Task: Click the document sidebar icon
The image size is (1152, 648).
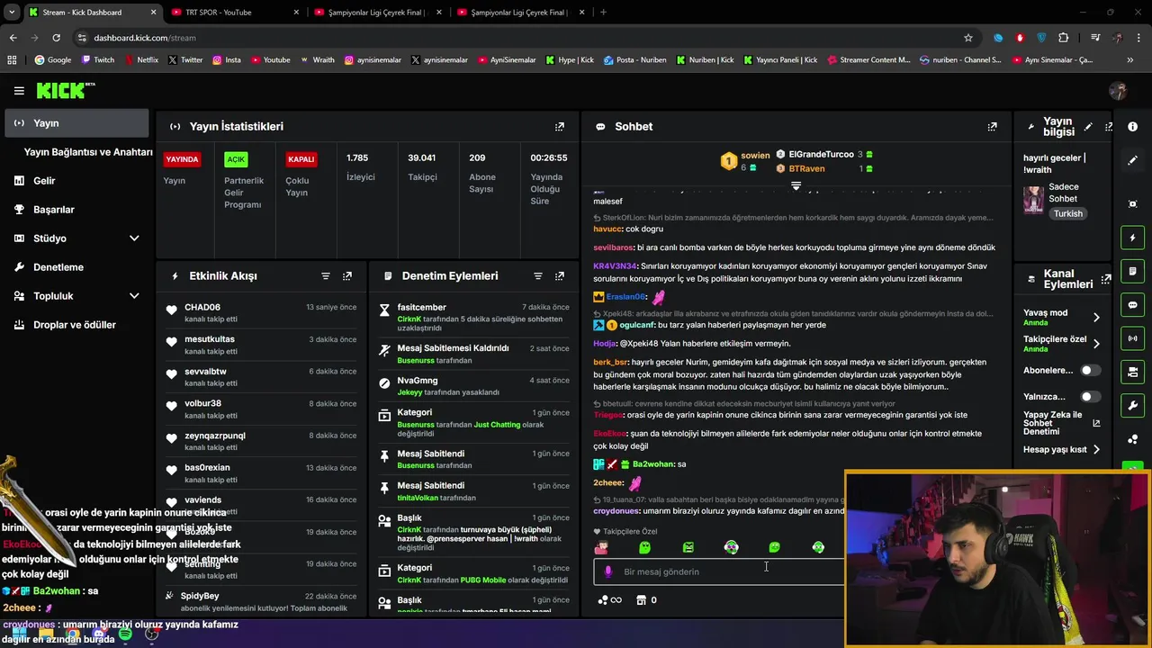Action: (x=1133, y=271)
